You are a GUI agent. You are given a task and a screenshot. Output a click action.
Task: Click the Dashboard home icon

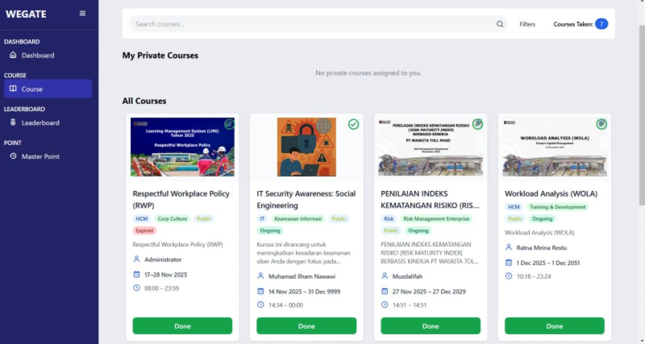pyautogui.click(x=13, y=55)
